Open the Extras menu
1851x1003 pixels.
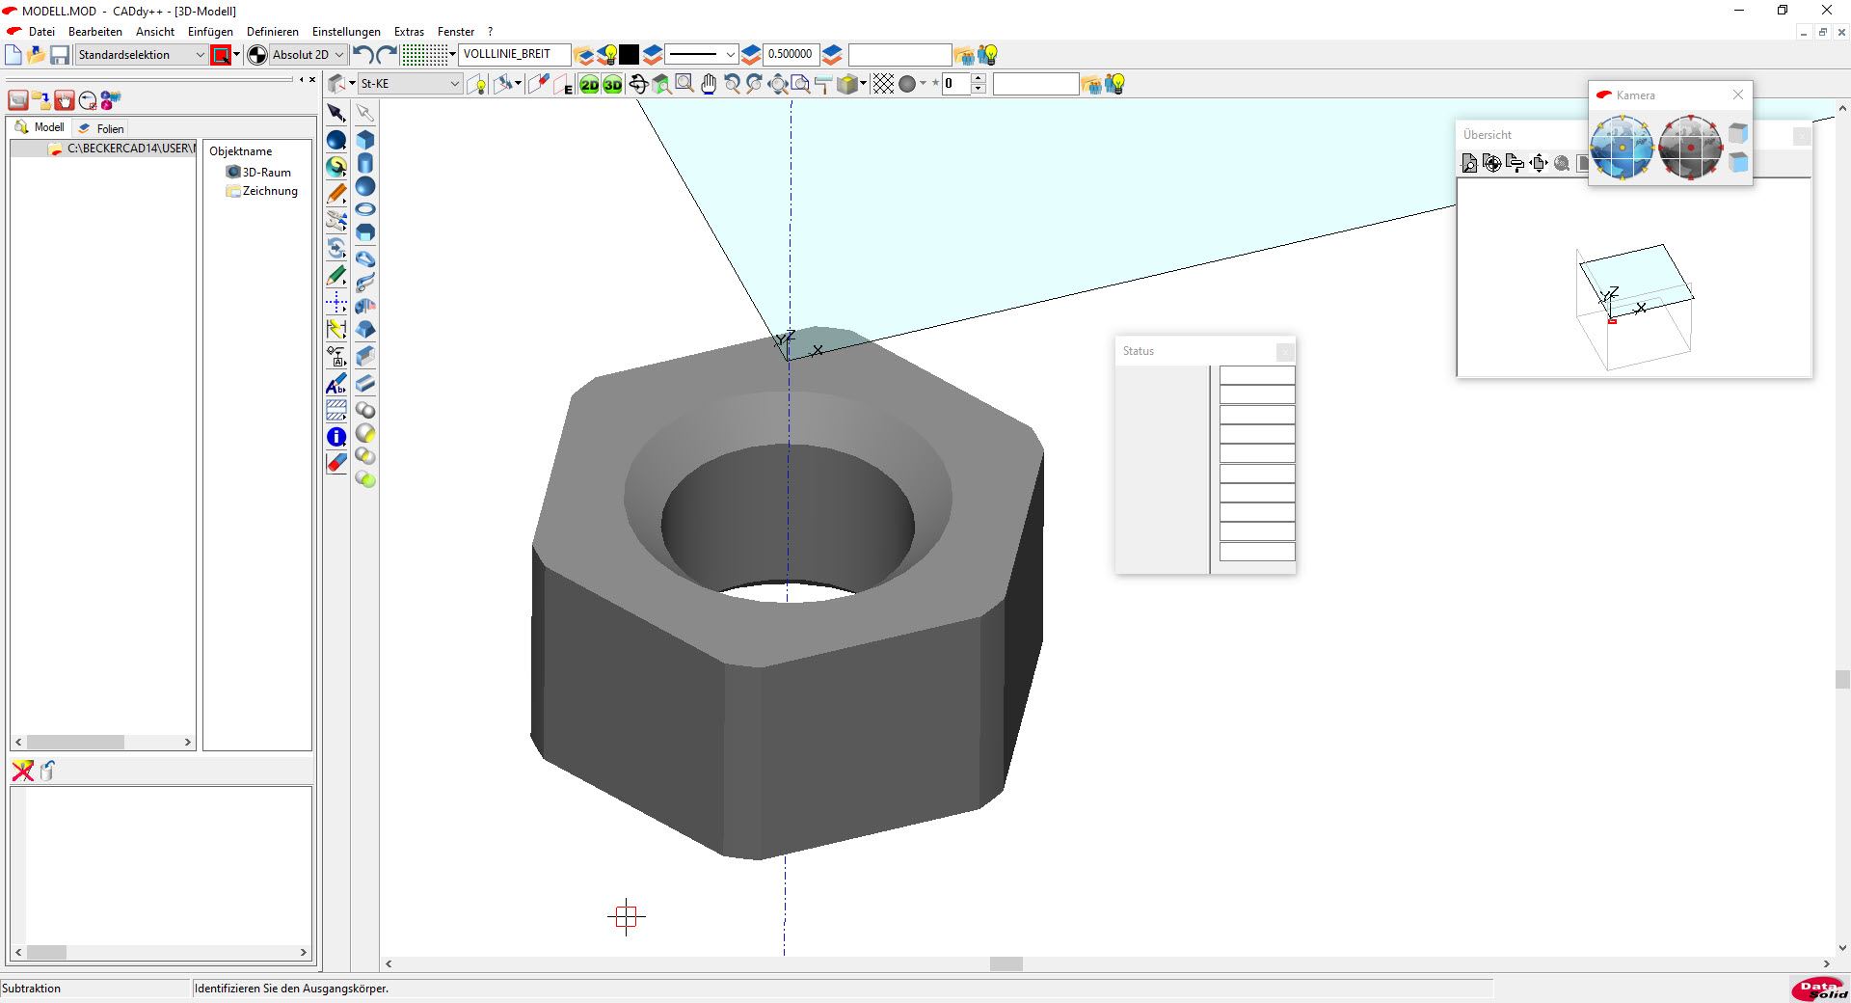pos(409,32)
